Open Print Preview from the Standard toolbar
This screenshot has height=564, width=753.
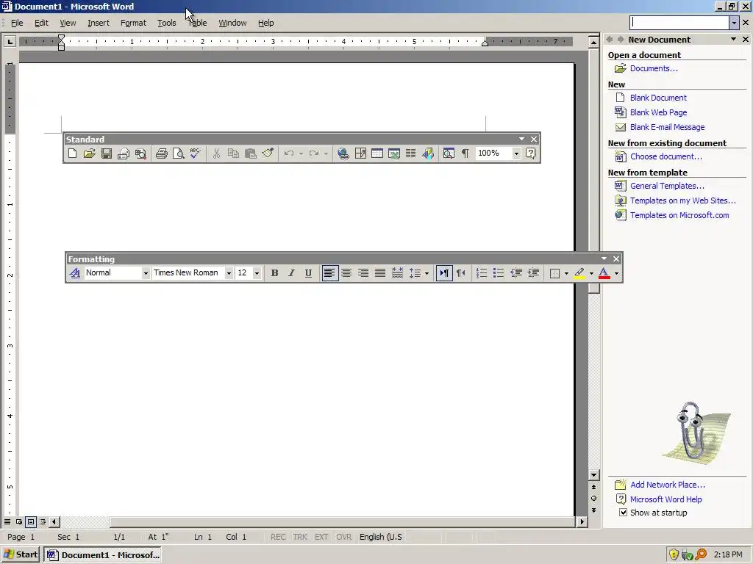click(178, 153)
